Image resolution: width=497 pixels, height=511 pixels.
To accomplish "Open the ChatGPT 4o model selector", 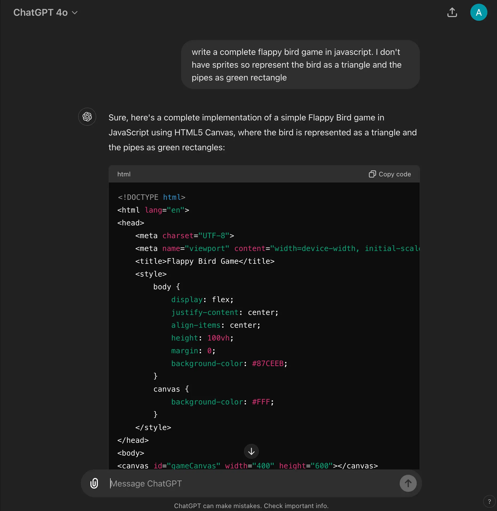I will tap(41, 13).
